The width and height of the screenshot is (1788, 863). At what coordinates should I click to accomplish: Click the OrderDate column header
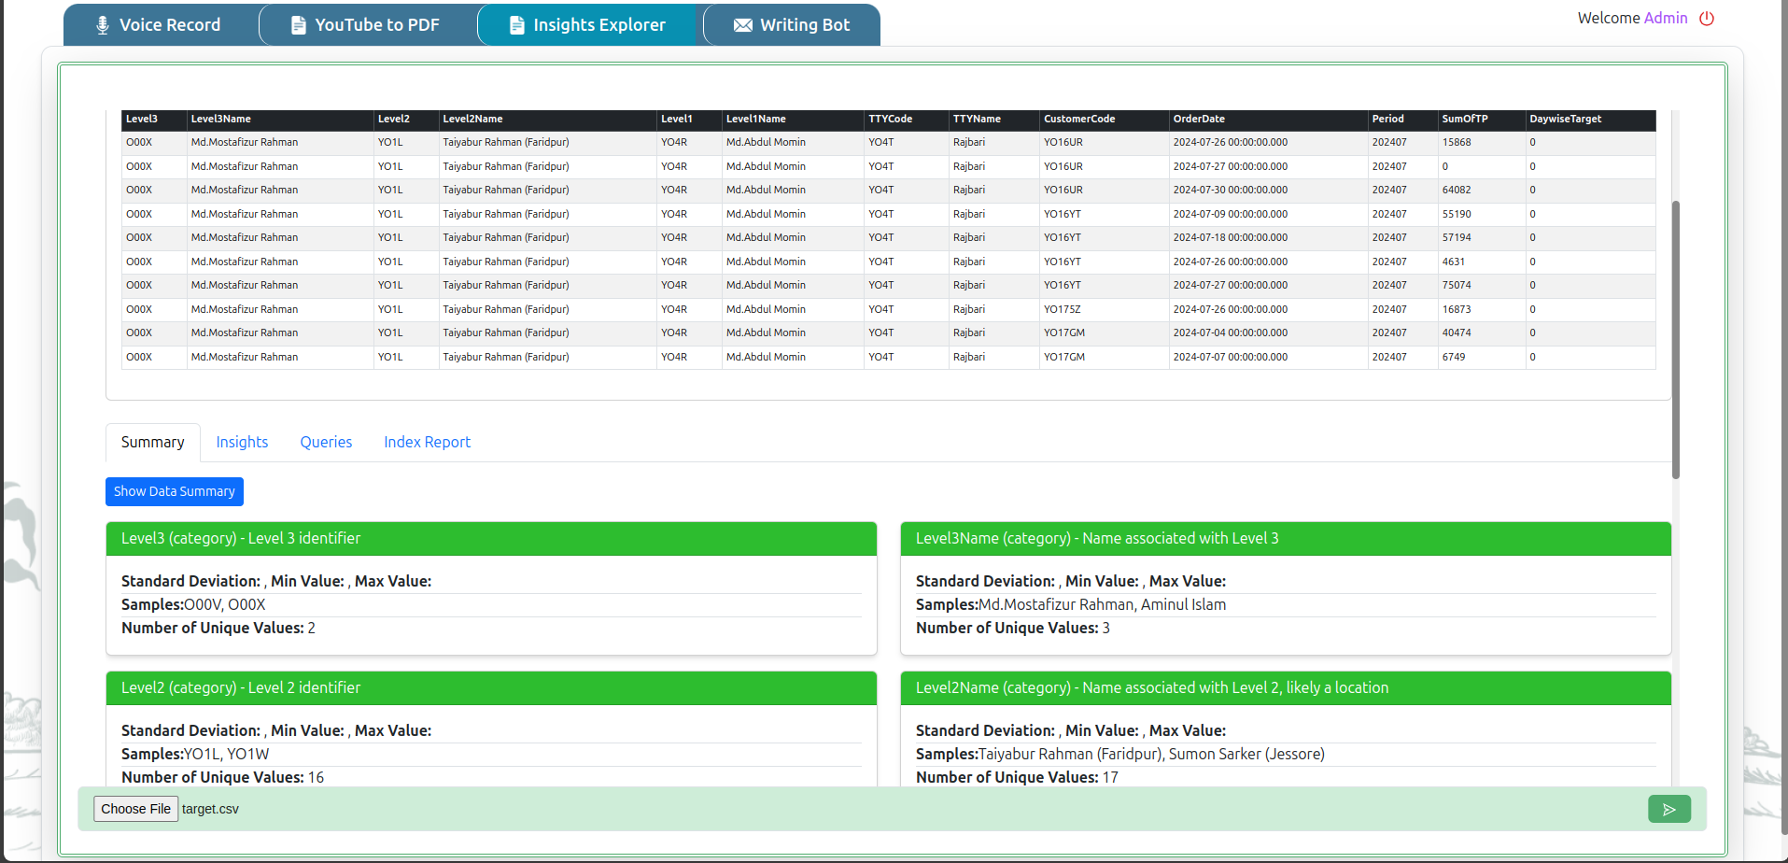click(1199, 120)
